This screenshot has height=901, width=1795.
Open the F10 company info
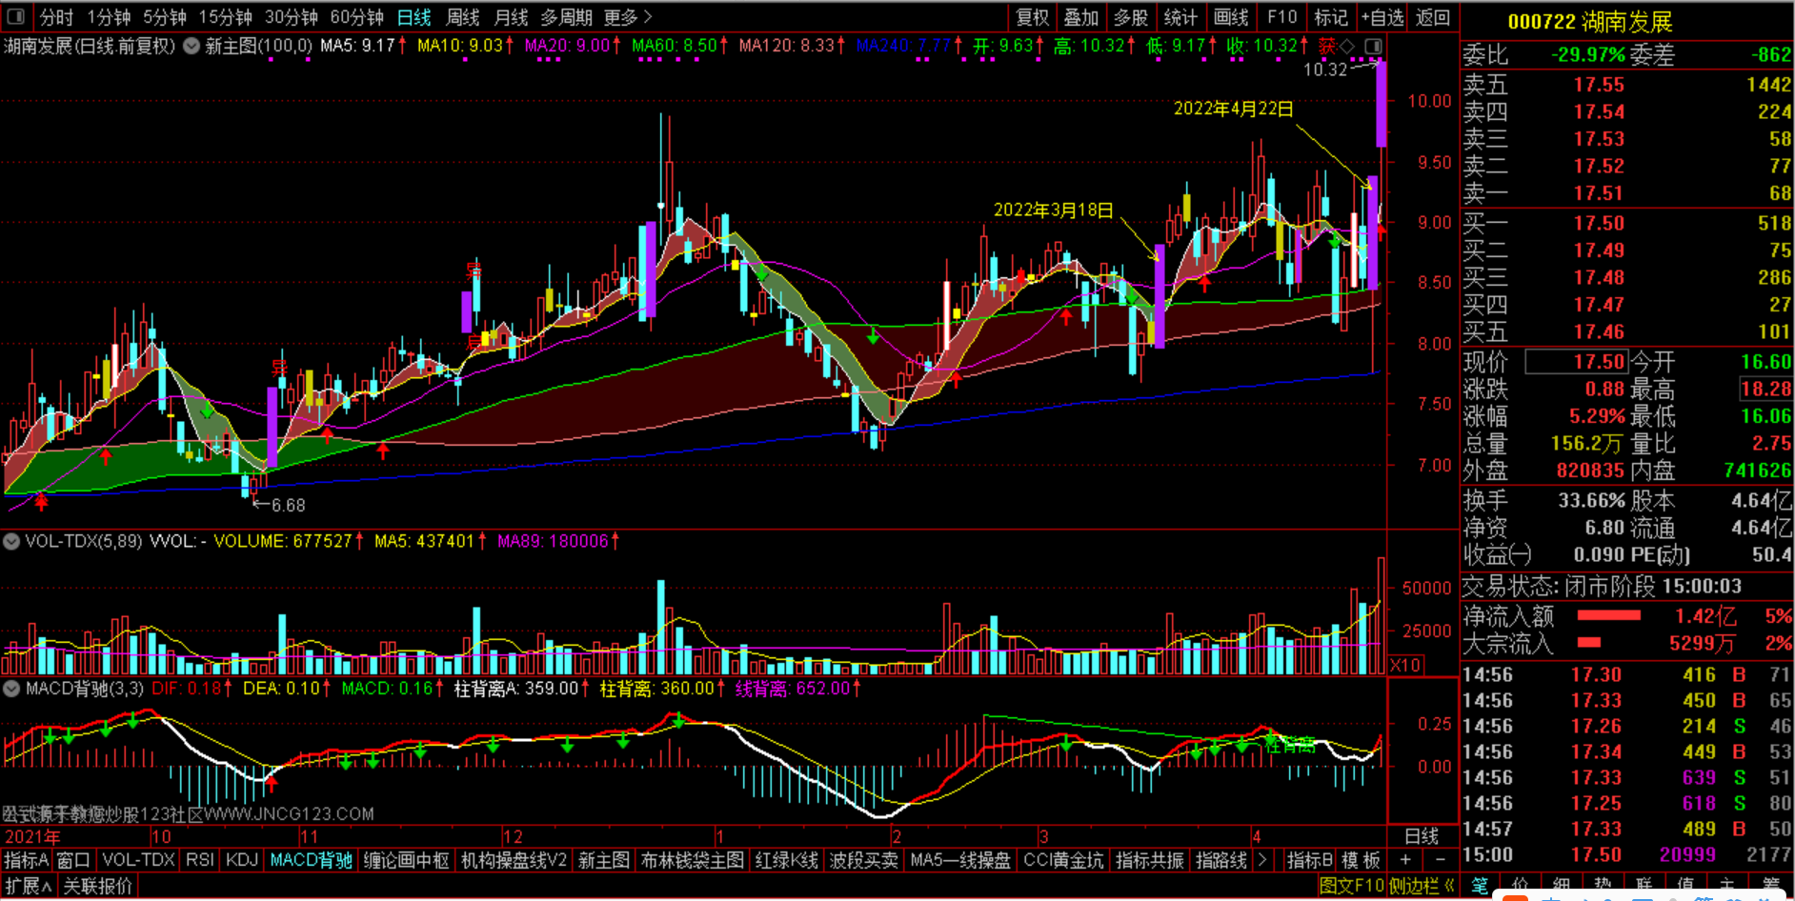(x=1281, y=17)
